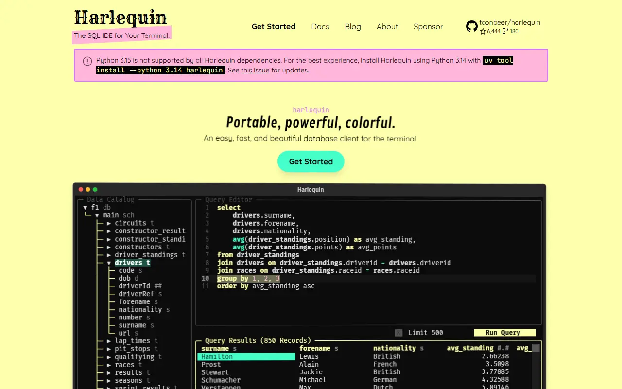
Task: Click the German nationality cell
Action: (x=385, y=380)
